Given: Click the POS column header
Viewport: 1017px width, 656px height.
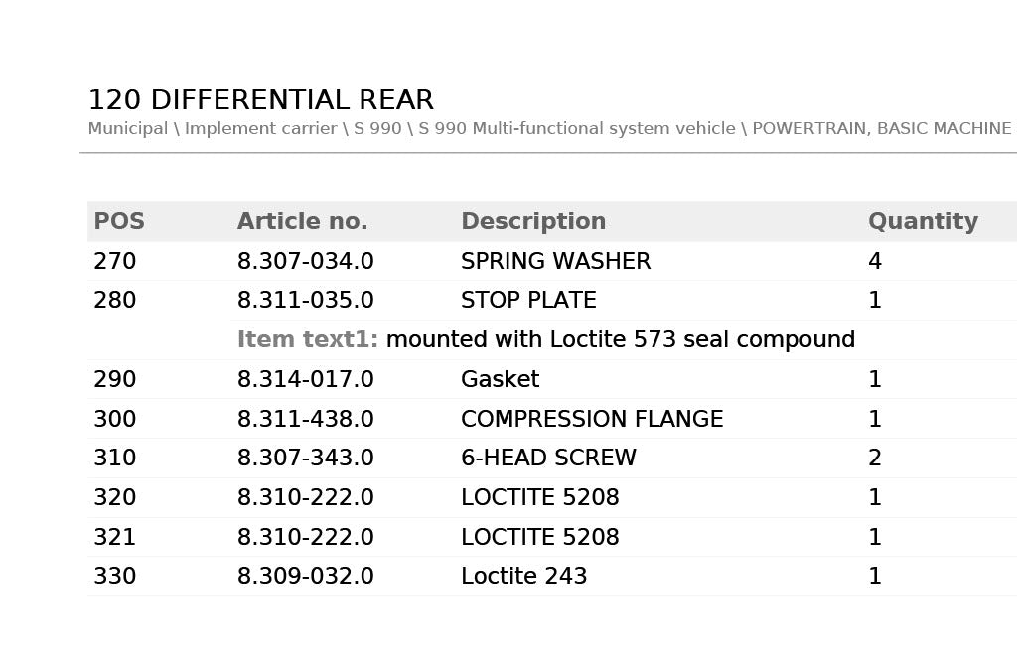Looking at the screenshot, I should [x=119, y=222].
